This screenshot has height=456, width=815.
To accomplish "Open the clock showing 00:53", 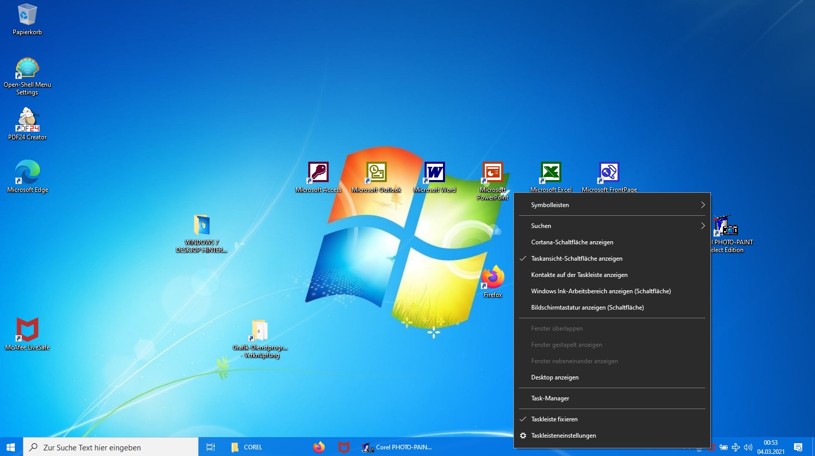I will (x=771, y=447).
